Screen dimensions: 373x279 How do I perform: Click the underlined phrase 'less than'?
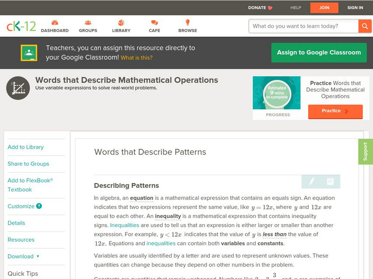(275, 234)
